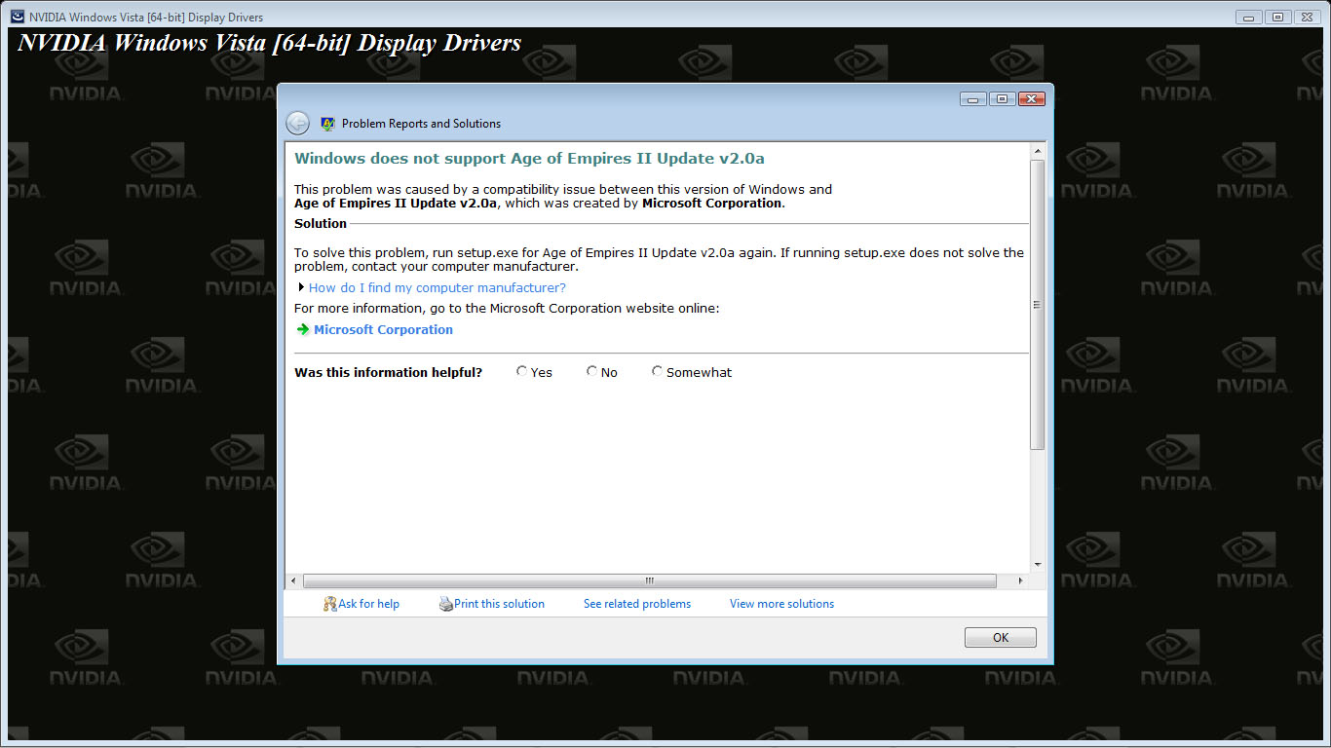The width and height of the screenshot is (1331, 748).
Task: Click the green arrow beside Microsoft Corporation
Action: 302,330
